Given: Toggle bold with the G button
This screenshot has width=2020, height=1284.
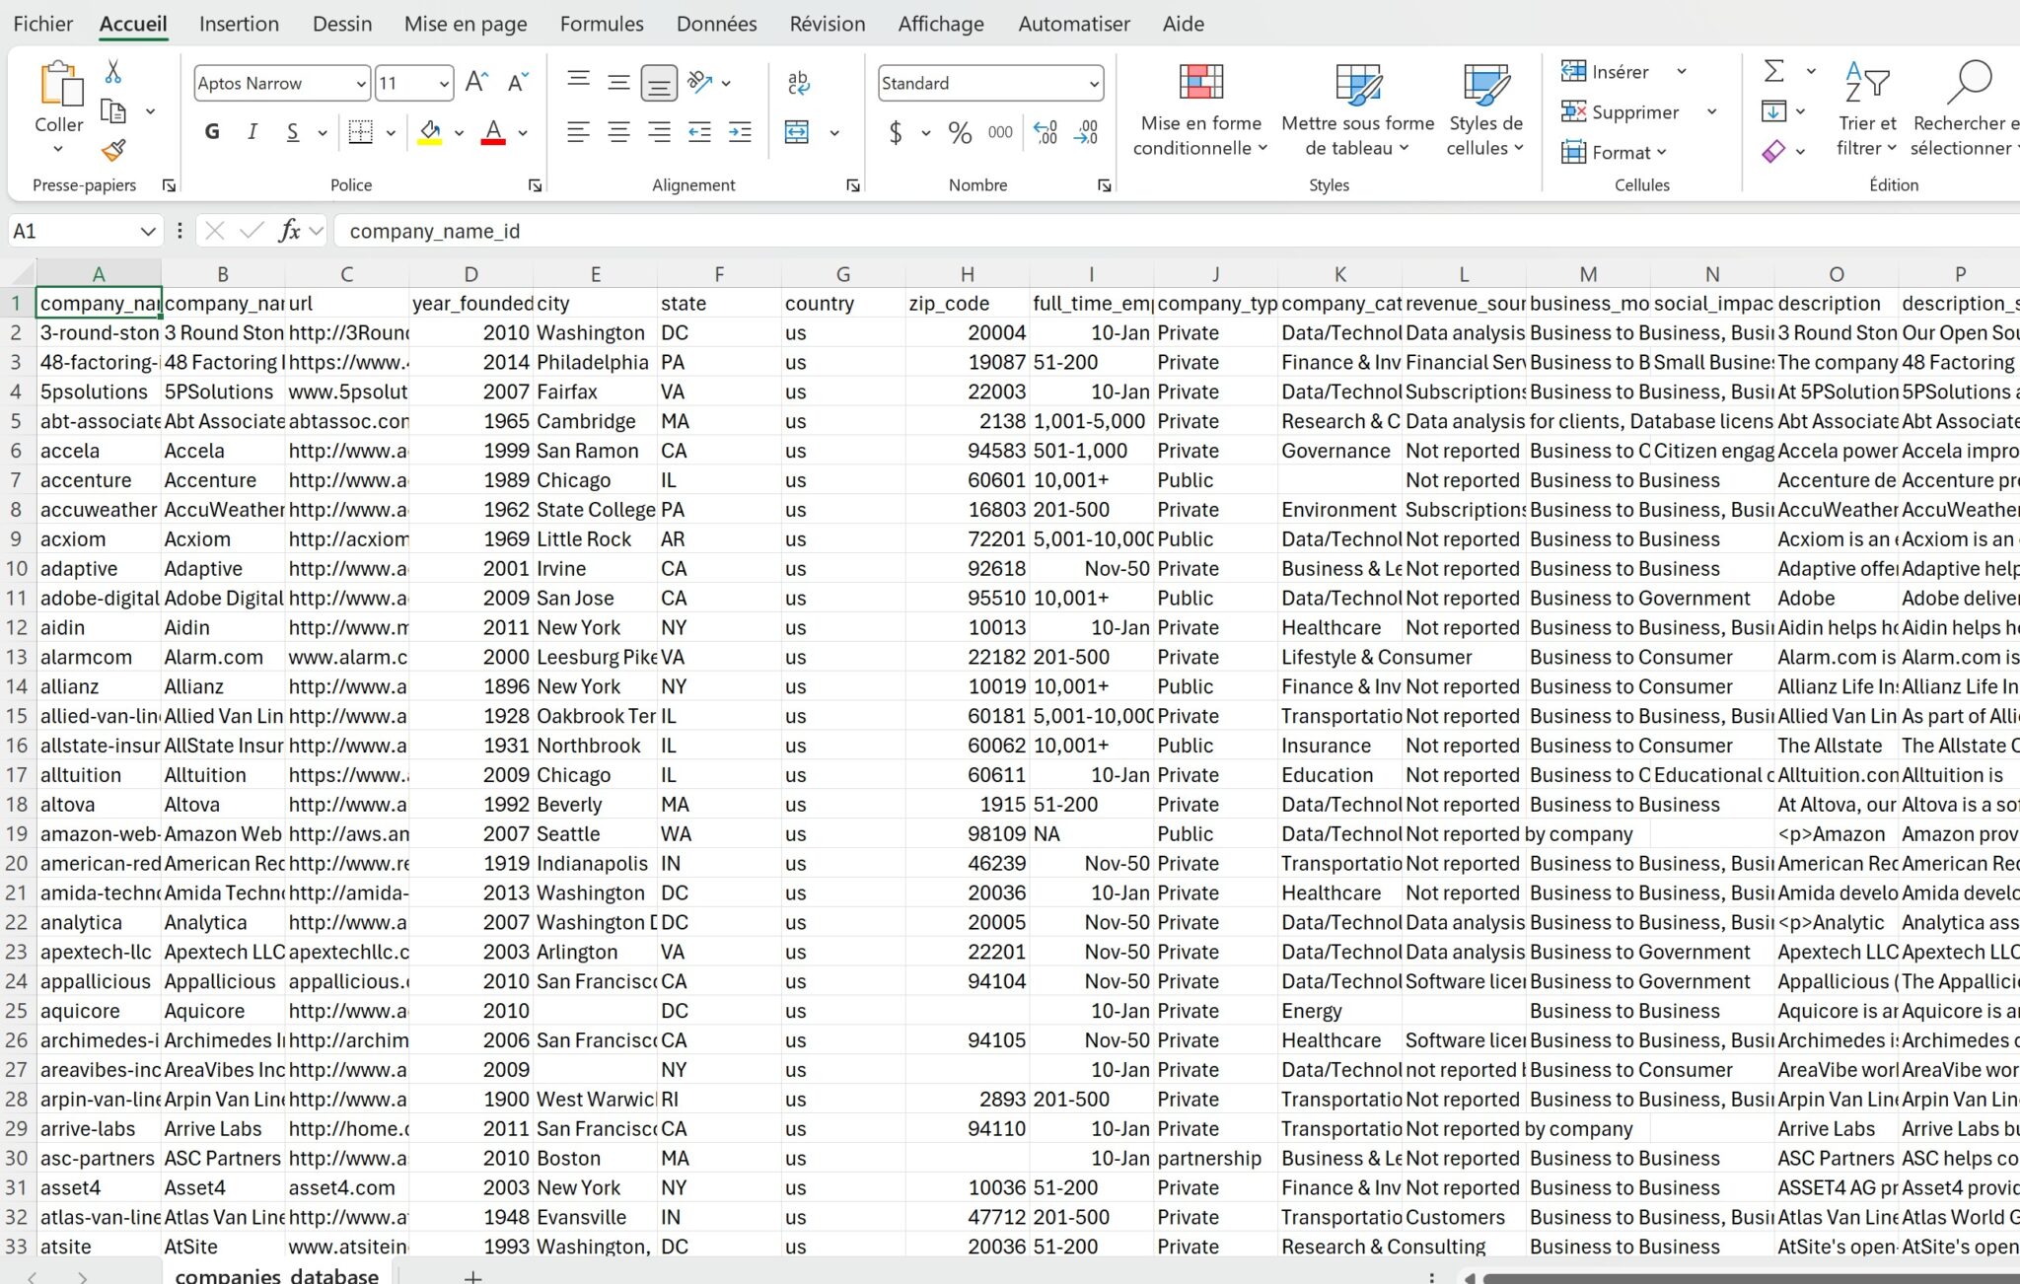Looking at the screenshot, I should coord(211,132).
